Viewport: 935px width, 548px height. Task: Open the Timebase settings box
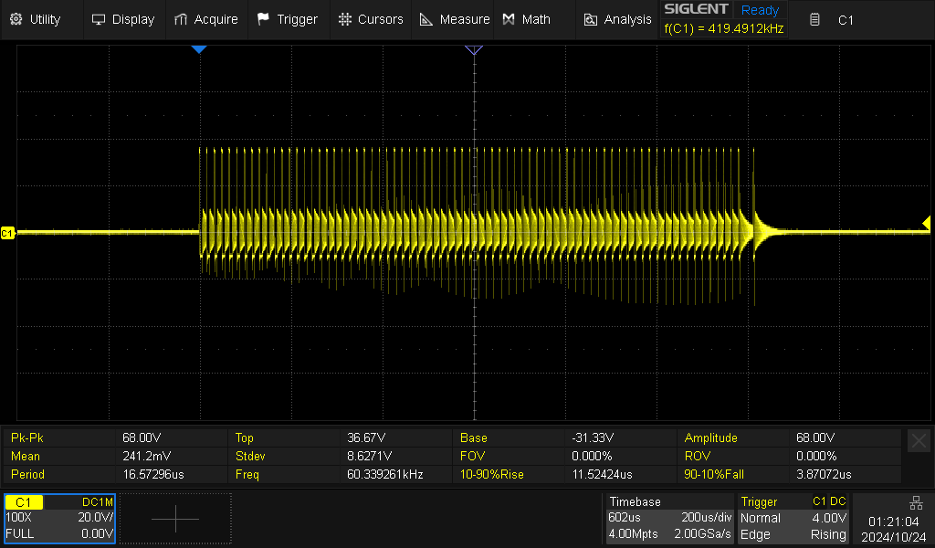(669, 518)
